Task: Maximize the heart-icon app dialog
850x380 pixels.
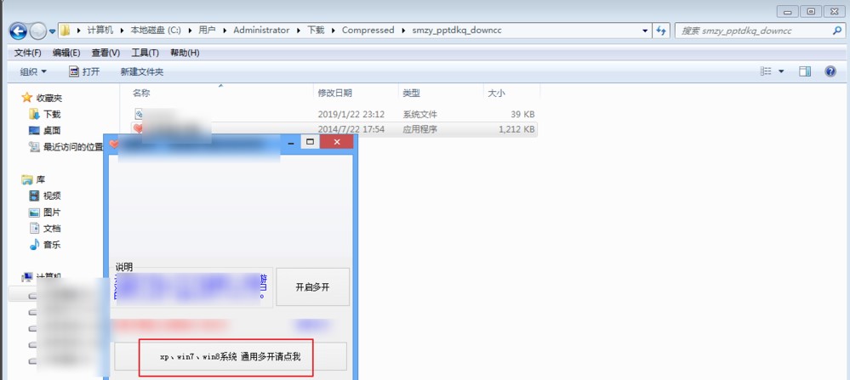Action: (310, 142)
